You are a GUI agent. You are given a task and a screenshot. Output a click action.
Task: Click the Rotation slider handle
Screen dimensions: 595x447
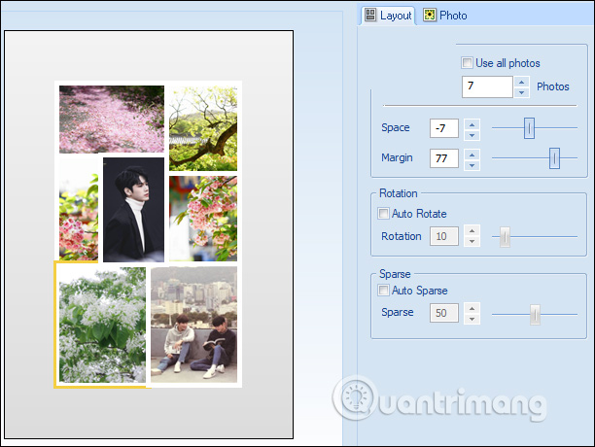tap(505, 237)
